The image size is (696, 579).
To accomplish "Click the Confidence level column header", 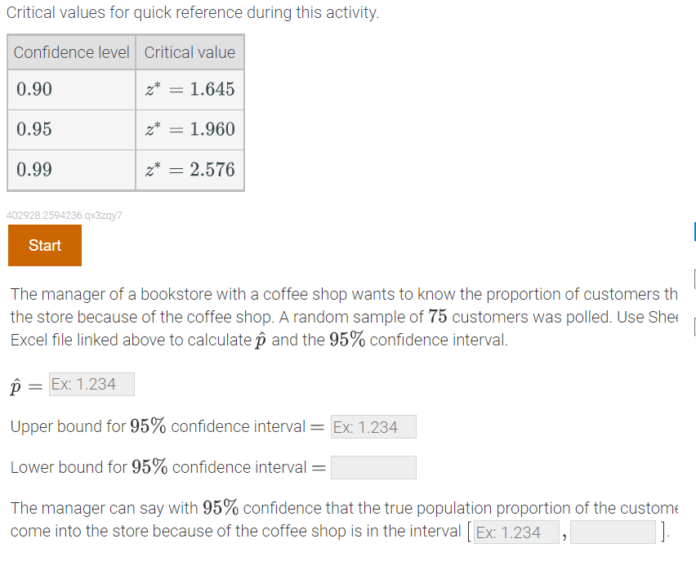I will (71, 51).
